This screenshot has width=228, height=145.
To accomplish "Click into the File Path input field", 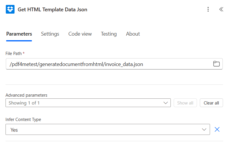I will point(107,64).
